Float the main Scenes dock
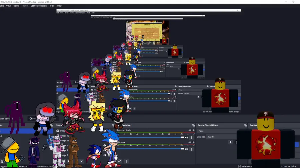This screenshot has width=300, height=168. pyautogui.click(x=52, y=125)
